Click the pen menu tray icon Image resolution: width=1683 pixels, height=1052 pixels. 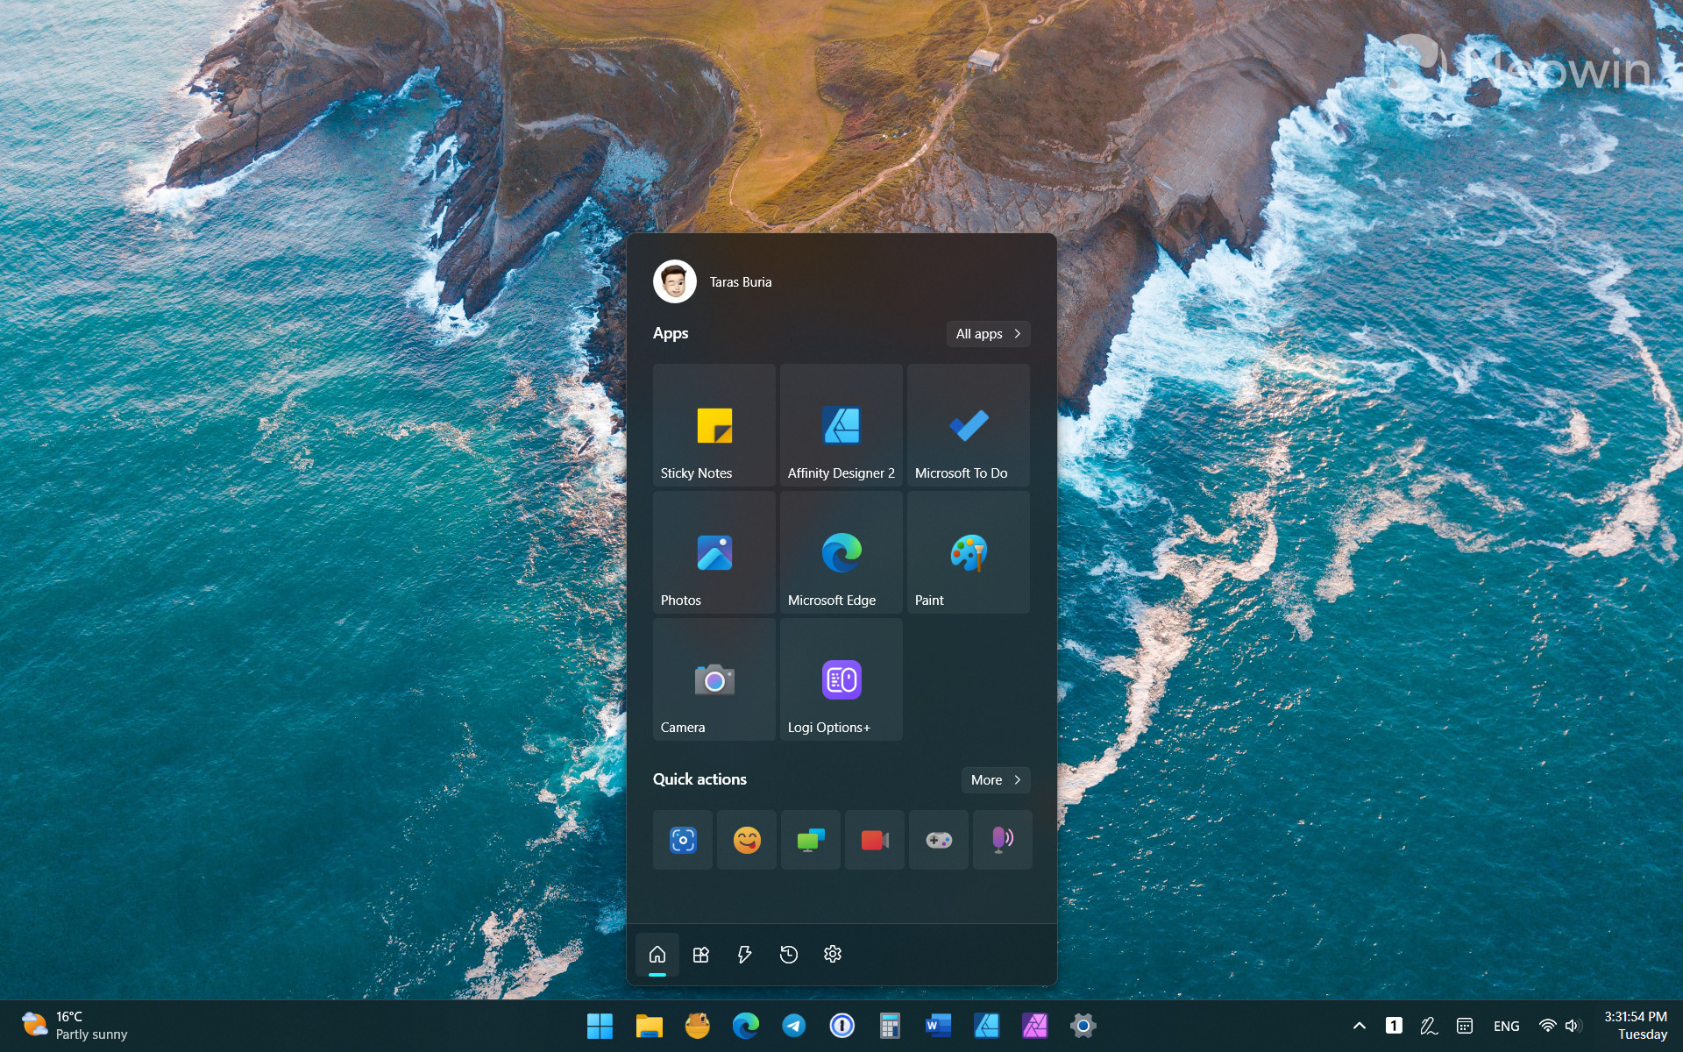click(x=1429, y=1026)
